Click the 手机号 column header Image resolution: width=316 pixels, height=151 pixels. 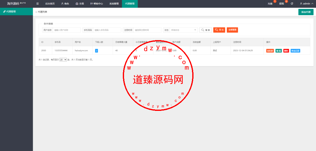(58, 42)
